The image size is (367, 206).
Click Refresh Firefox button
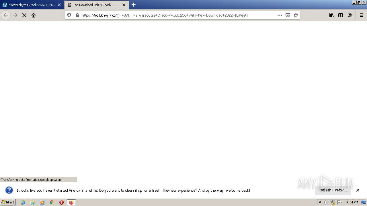click(x=333, y=190)
